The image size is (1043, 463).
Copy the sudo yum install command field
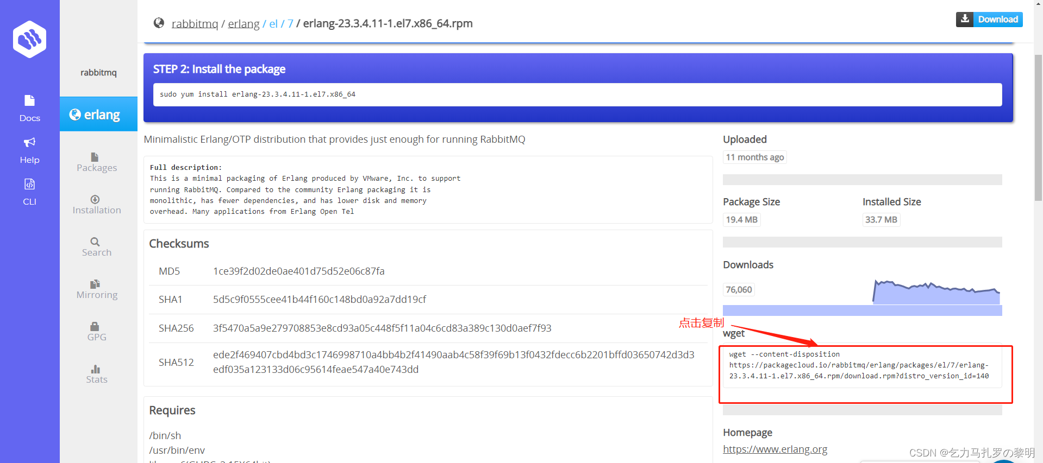pos(577,94)
